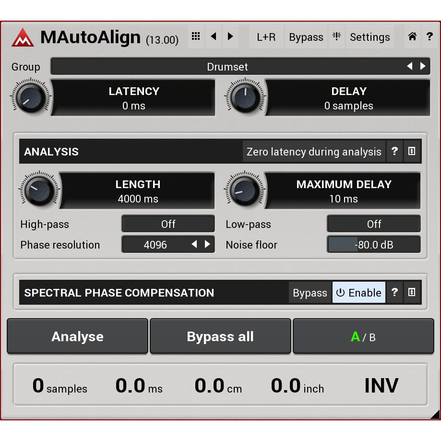
Task: Open the Drumset group dropdown
Action: [227, 67]
